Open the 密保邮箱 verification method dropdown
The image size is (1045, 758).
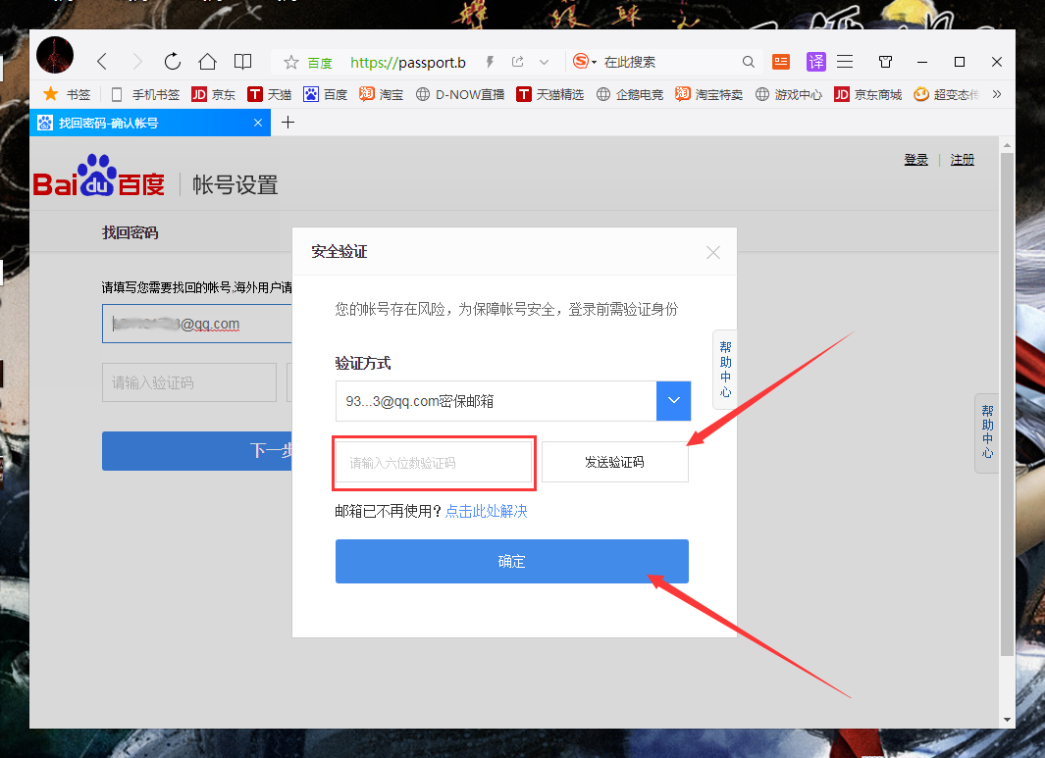tap(673, 400)
